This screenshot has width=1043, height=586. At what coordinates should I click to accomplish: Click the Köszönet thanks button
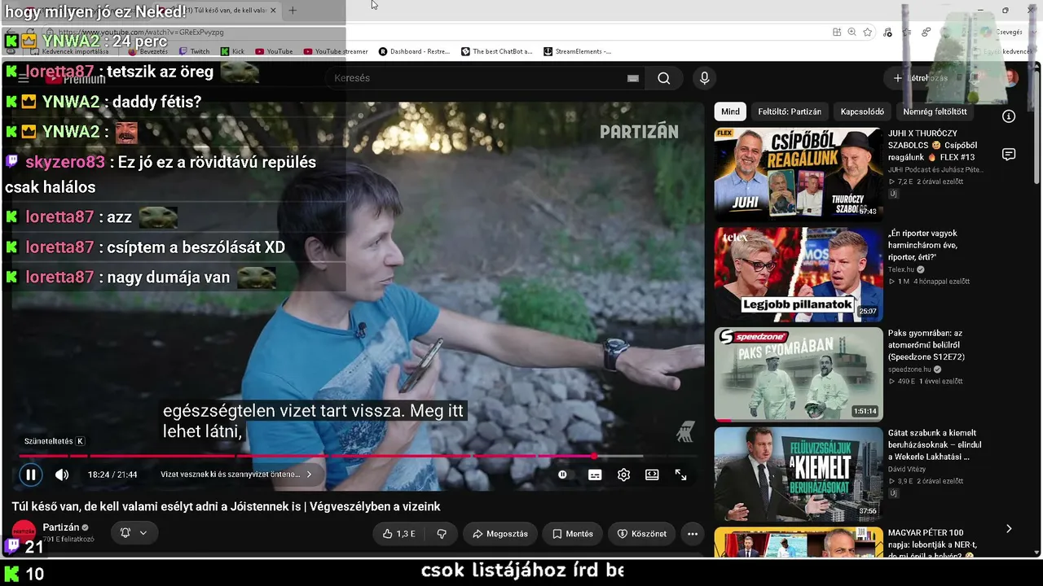point(642,534)
